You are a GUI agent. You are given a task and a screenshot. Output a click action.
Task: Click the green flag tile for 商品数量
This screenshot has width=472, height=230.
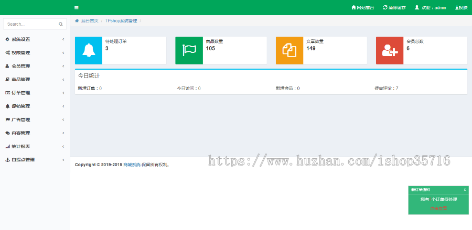pos(189,50)
